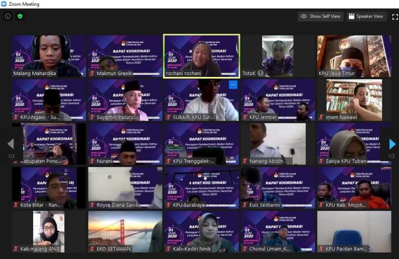Click the Malang Mahardika video tile
The width and height of the screenshot is (399, 259).
(49, 56)
